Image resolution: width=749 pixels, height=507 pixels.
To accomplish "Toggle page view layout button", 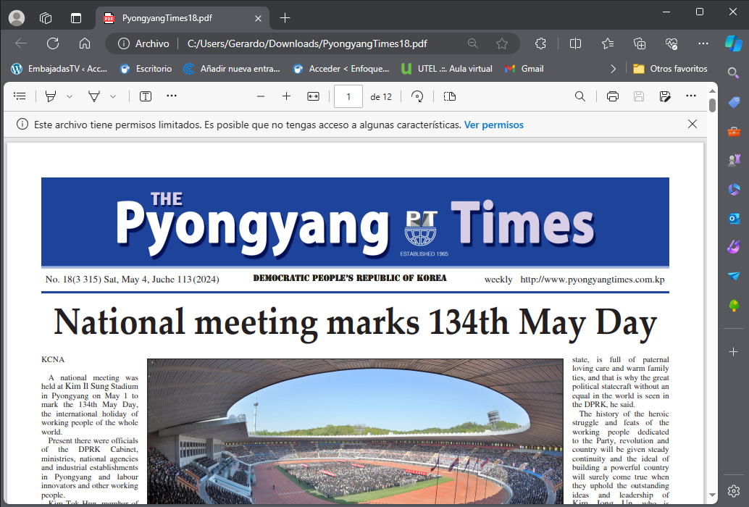I will click(x=449, y=96).
